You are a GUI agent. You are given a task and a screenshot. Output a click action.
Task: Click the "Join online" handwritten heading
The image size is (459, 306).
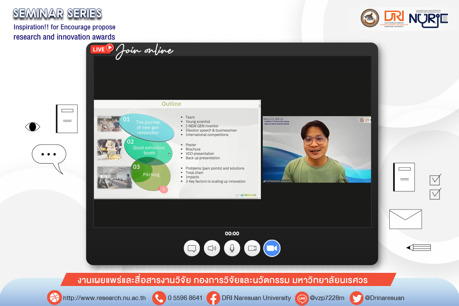[144, 51]
